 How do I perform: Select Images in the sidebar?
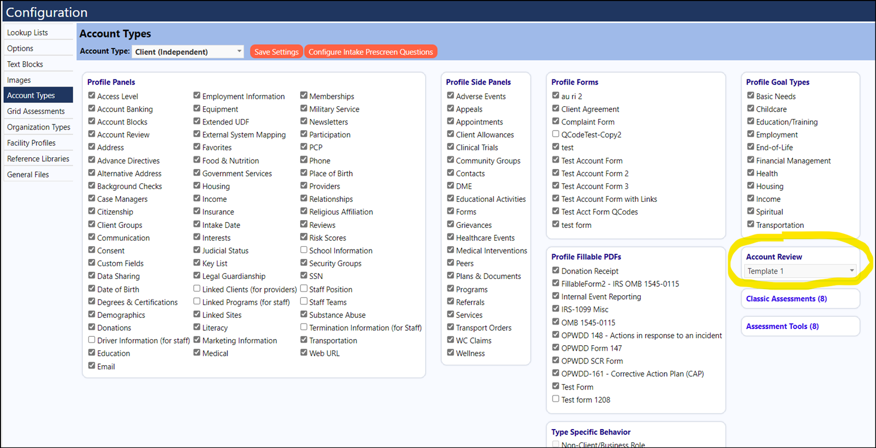(x=38, y=80)
